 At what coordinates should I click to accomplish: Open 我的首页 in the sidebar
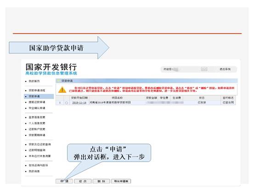click(34, 81)
